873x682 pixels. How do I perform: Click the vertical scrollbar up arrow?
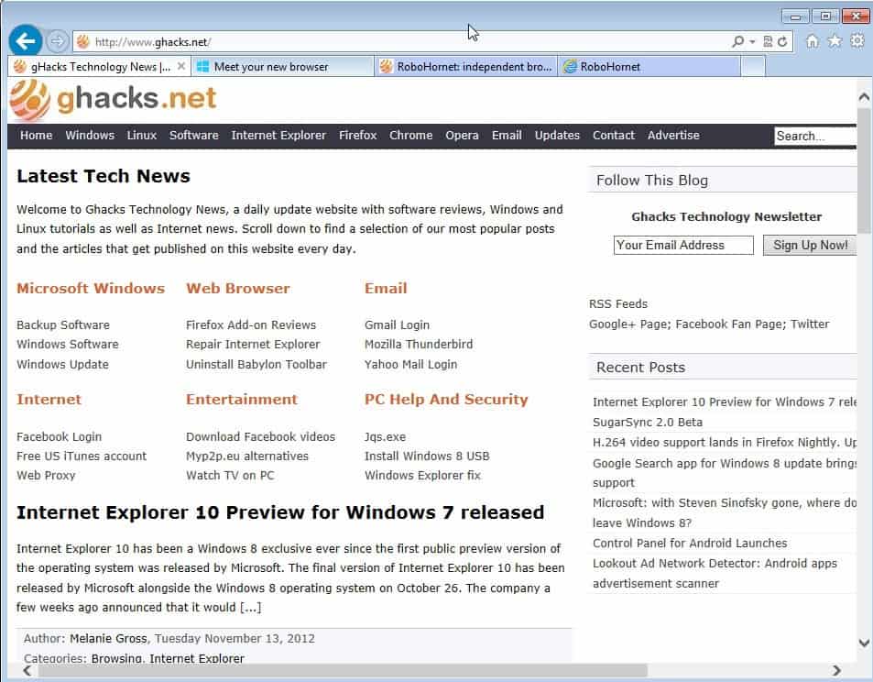(x=864, y=97)
